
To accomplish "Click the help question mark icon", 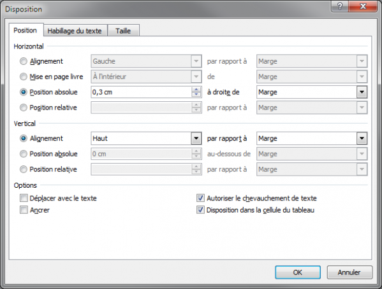I will point(340,6).
